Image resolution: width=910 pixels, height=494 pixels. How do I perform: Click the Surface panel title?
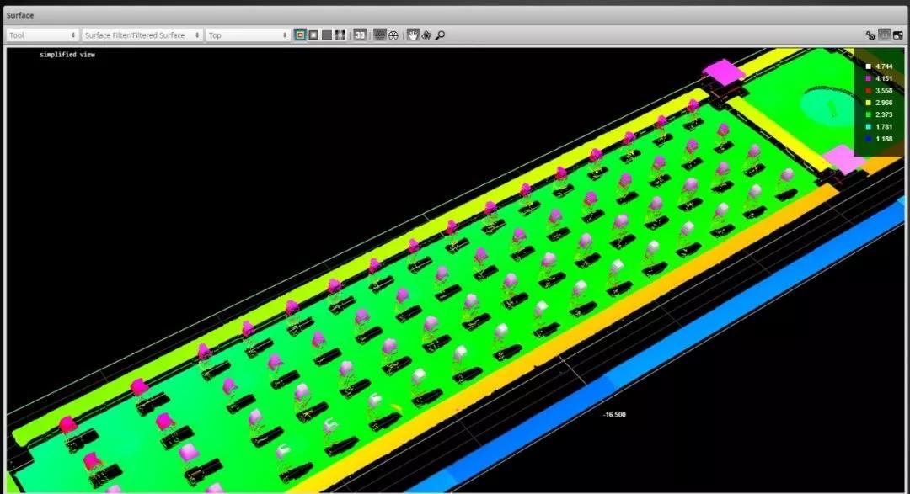click(x=20, y=15)
